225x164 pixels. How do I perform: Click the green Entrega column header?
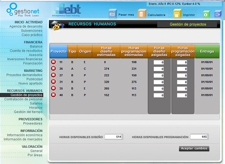tap(207, 51)
